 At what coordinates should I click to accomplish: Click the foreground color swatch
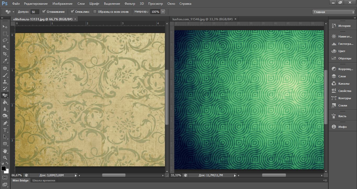4,168
